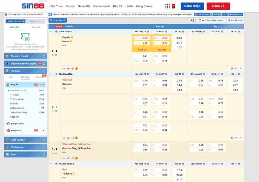This screenshot has width=259, height=182.
Task: Toggle live view eye for Villarreal Osasuna
Action: [68, 138]
